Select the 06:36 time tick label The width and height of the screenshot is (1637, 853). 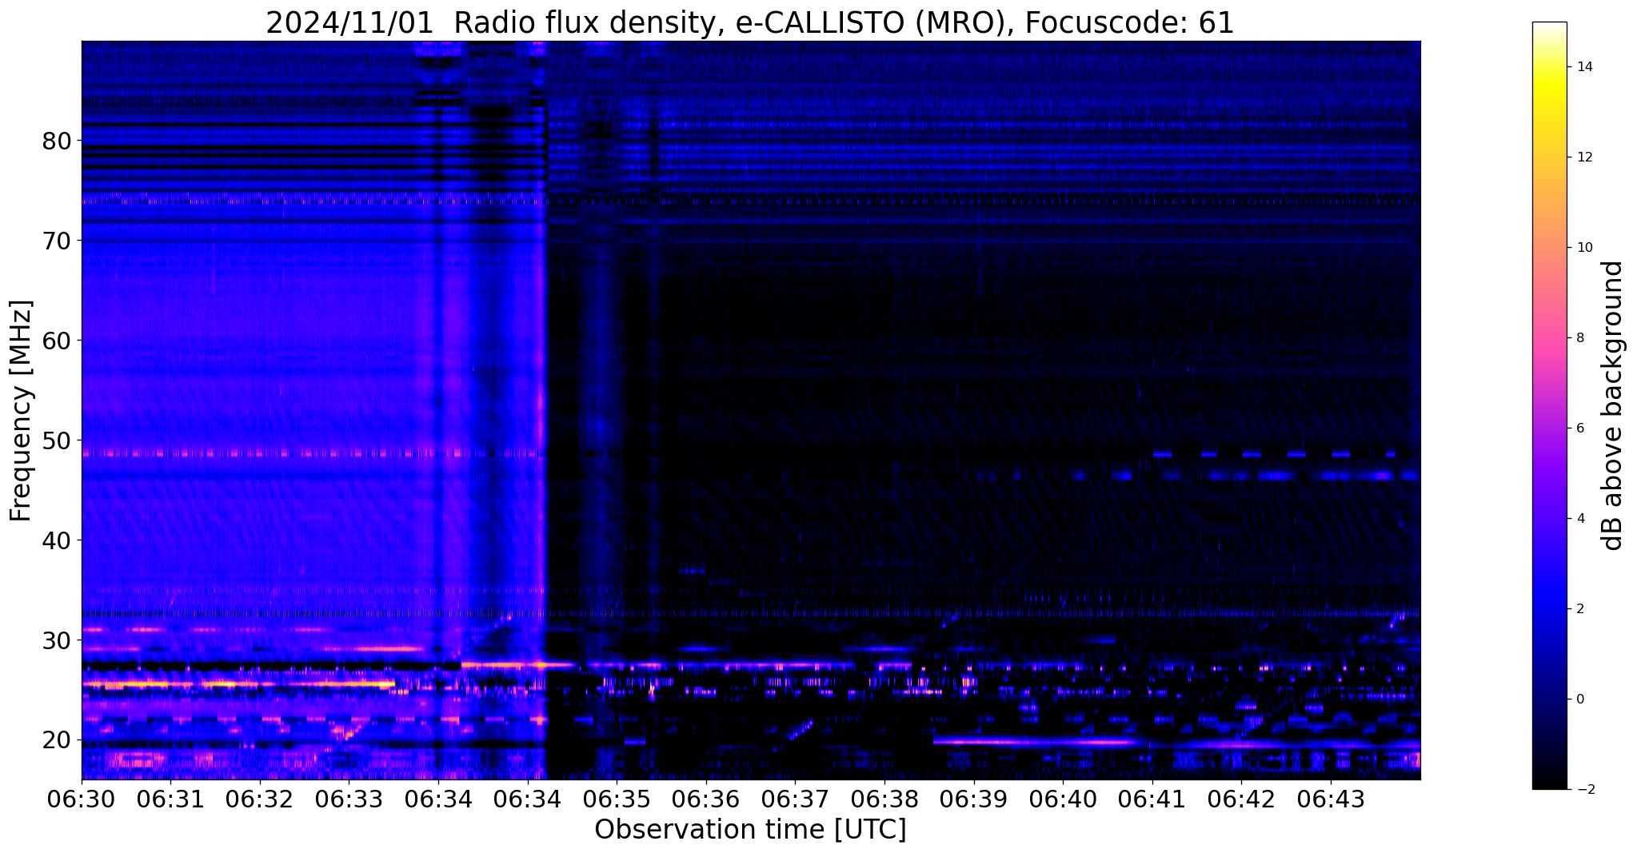pos(705,799)
